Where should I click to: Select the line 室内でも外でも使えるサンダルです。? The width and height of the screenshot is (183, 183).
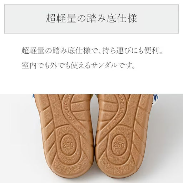click(78, 65)
